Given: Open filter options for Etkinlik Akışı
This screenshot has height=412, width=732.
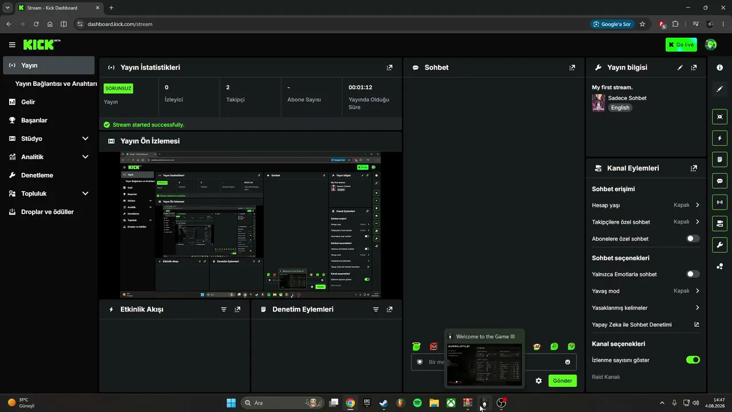Looking at the screenshot, I should (x=224, y=309).
